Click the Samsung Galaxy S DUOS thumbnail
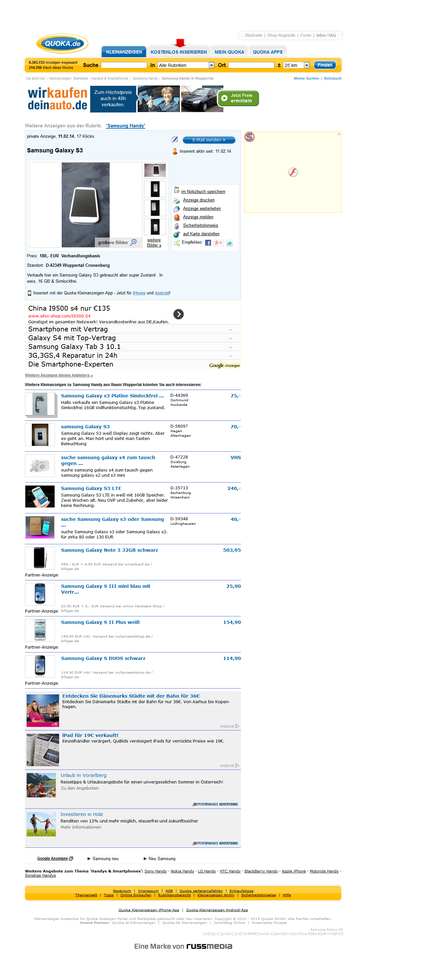Image resolution: width=438 pixels, height=955 pixels. coord(40,666)
